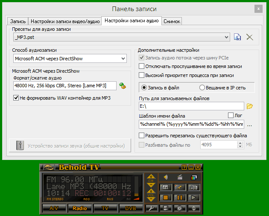
Task: Open sound recording device general settings
Action: click(70, 146)
